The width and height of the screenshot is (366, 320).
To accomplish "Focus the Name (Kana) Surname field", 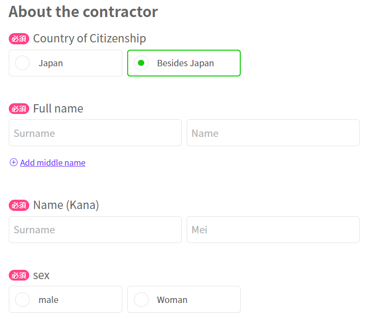I will pyautogui.click(x=95, y=230).
